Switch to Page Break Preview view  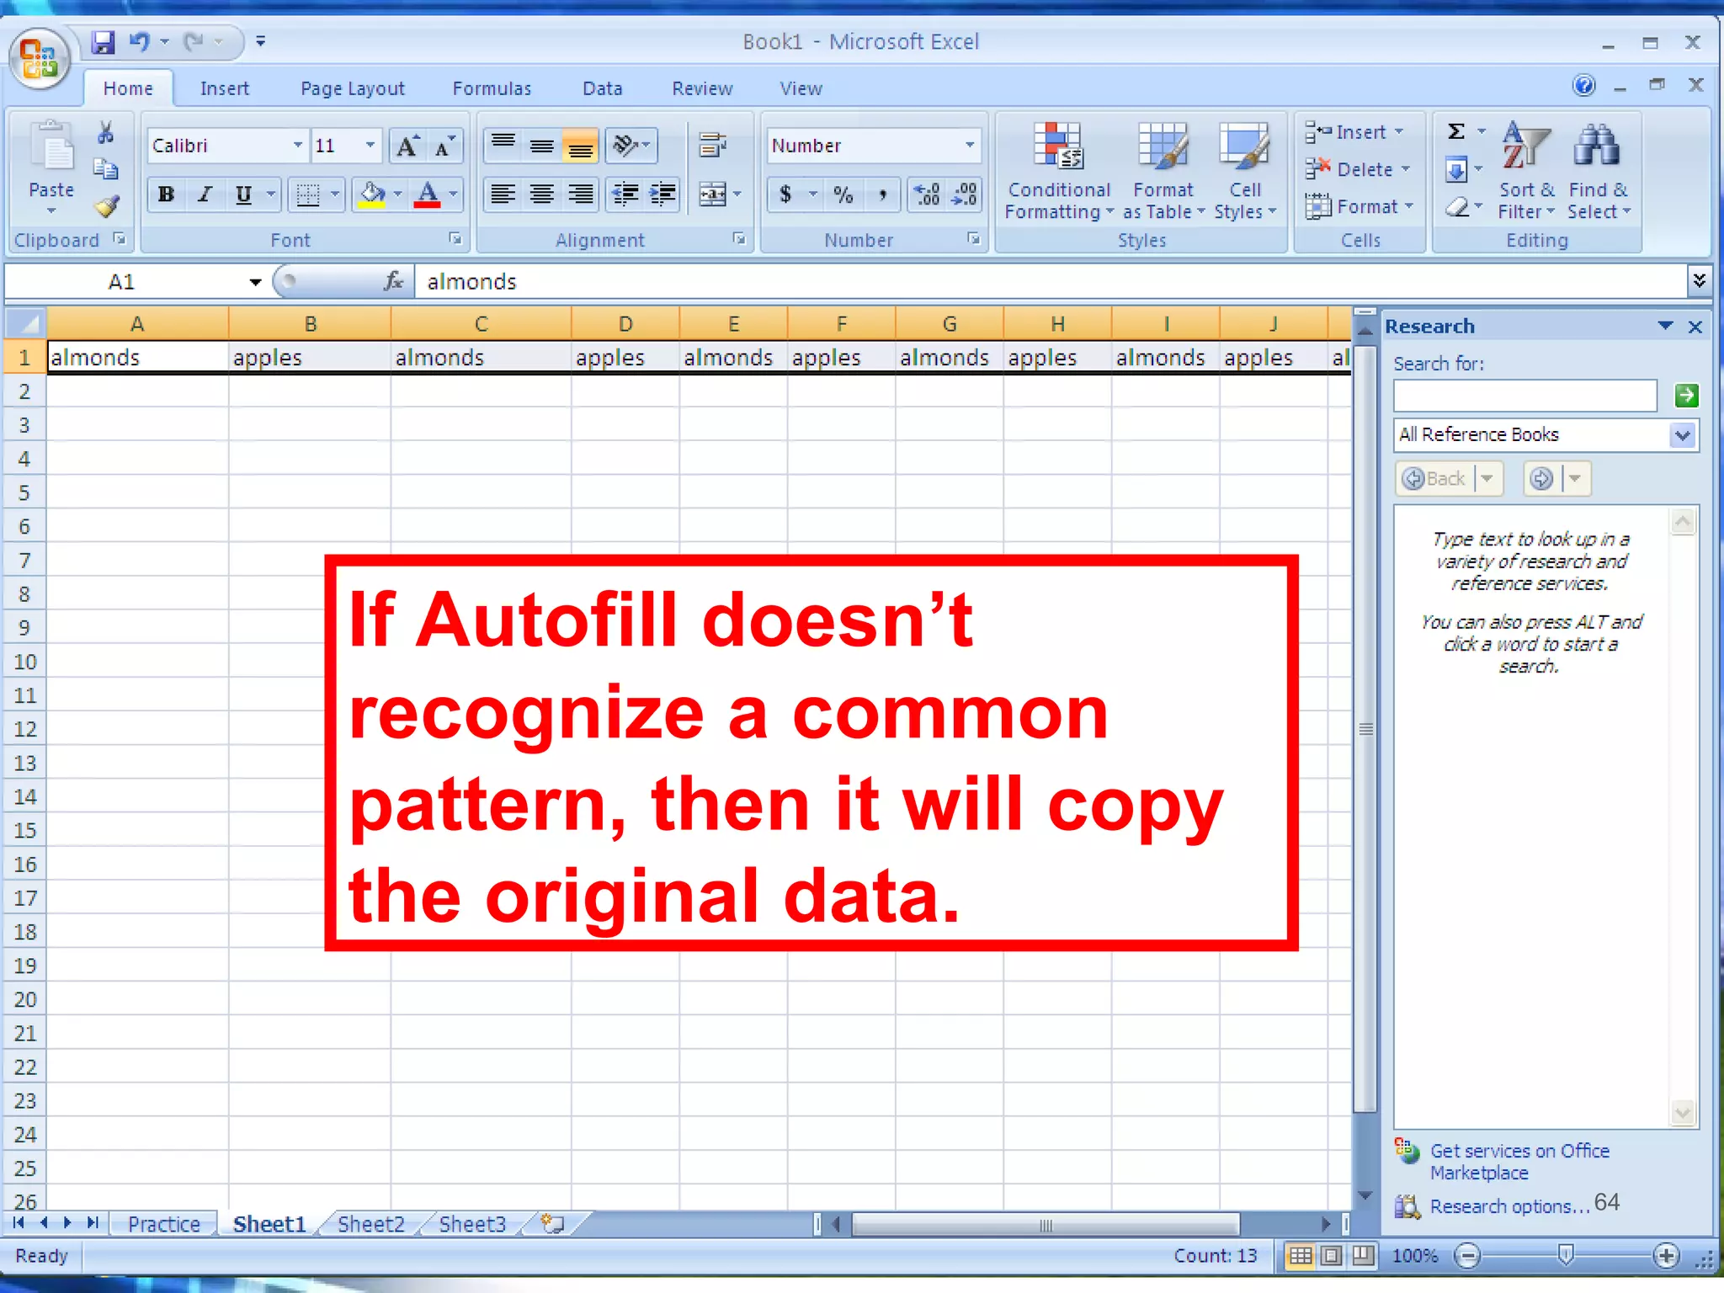point(1363,1256)
